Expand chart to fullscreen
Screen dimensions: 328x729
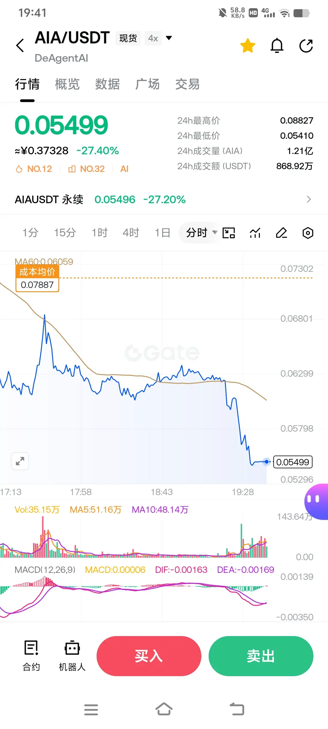pos(20,461)
